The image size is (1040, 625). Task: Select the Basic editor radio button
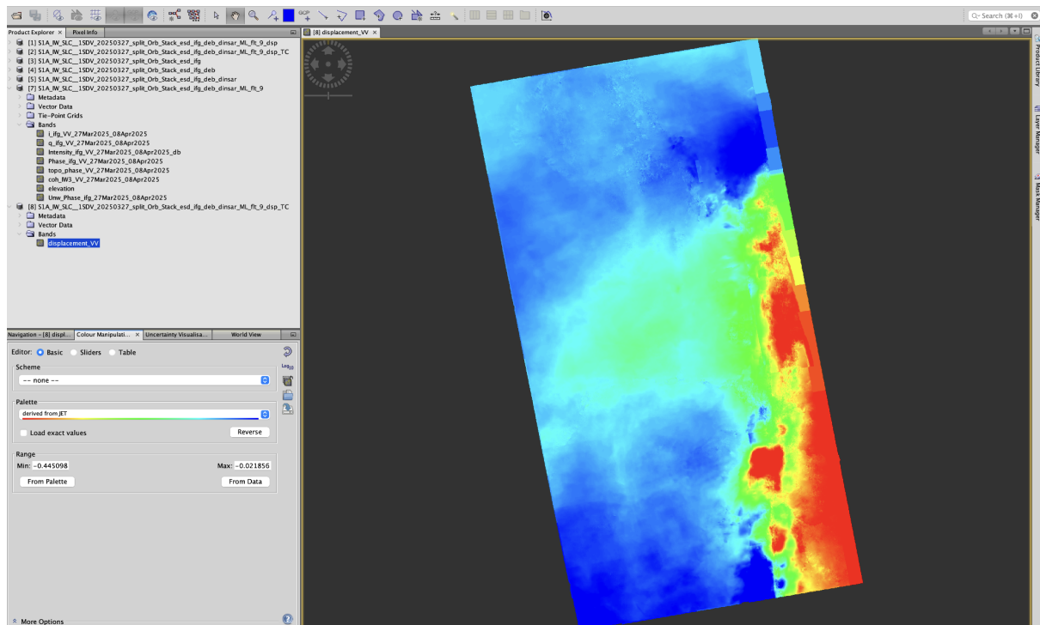(40, 352)
